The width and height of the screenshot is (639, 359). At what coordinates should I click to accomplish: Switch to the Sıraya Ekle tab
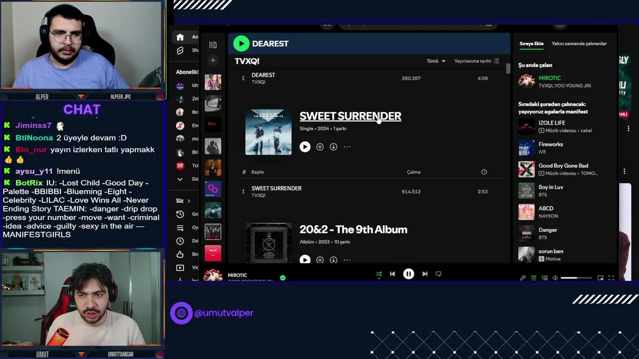click(531, 43)
